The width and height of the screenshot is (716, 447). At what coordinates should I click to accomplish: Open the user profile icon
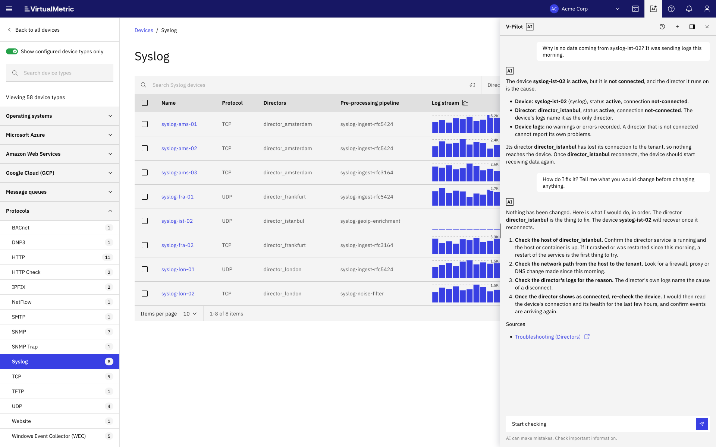click(707, 9)
